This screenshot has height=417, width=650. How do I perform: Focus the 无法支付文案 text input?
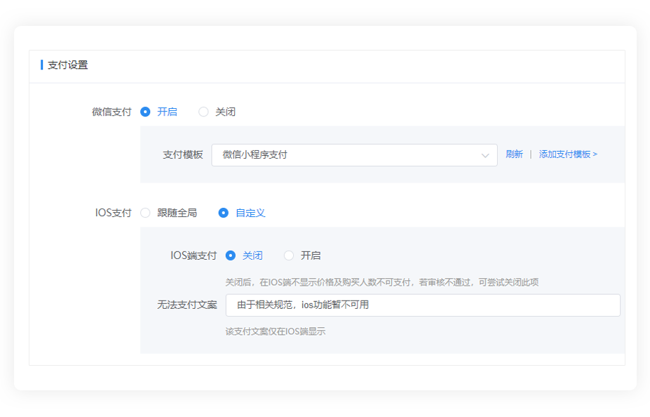[x=422, y=305]
